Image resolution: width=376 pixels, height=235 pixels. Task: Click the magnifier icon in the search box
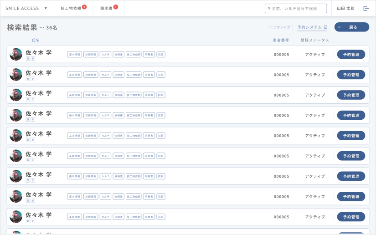[x=269, y=8]
